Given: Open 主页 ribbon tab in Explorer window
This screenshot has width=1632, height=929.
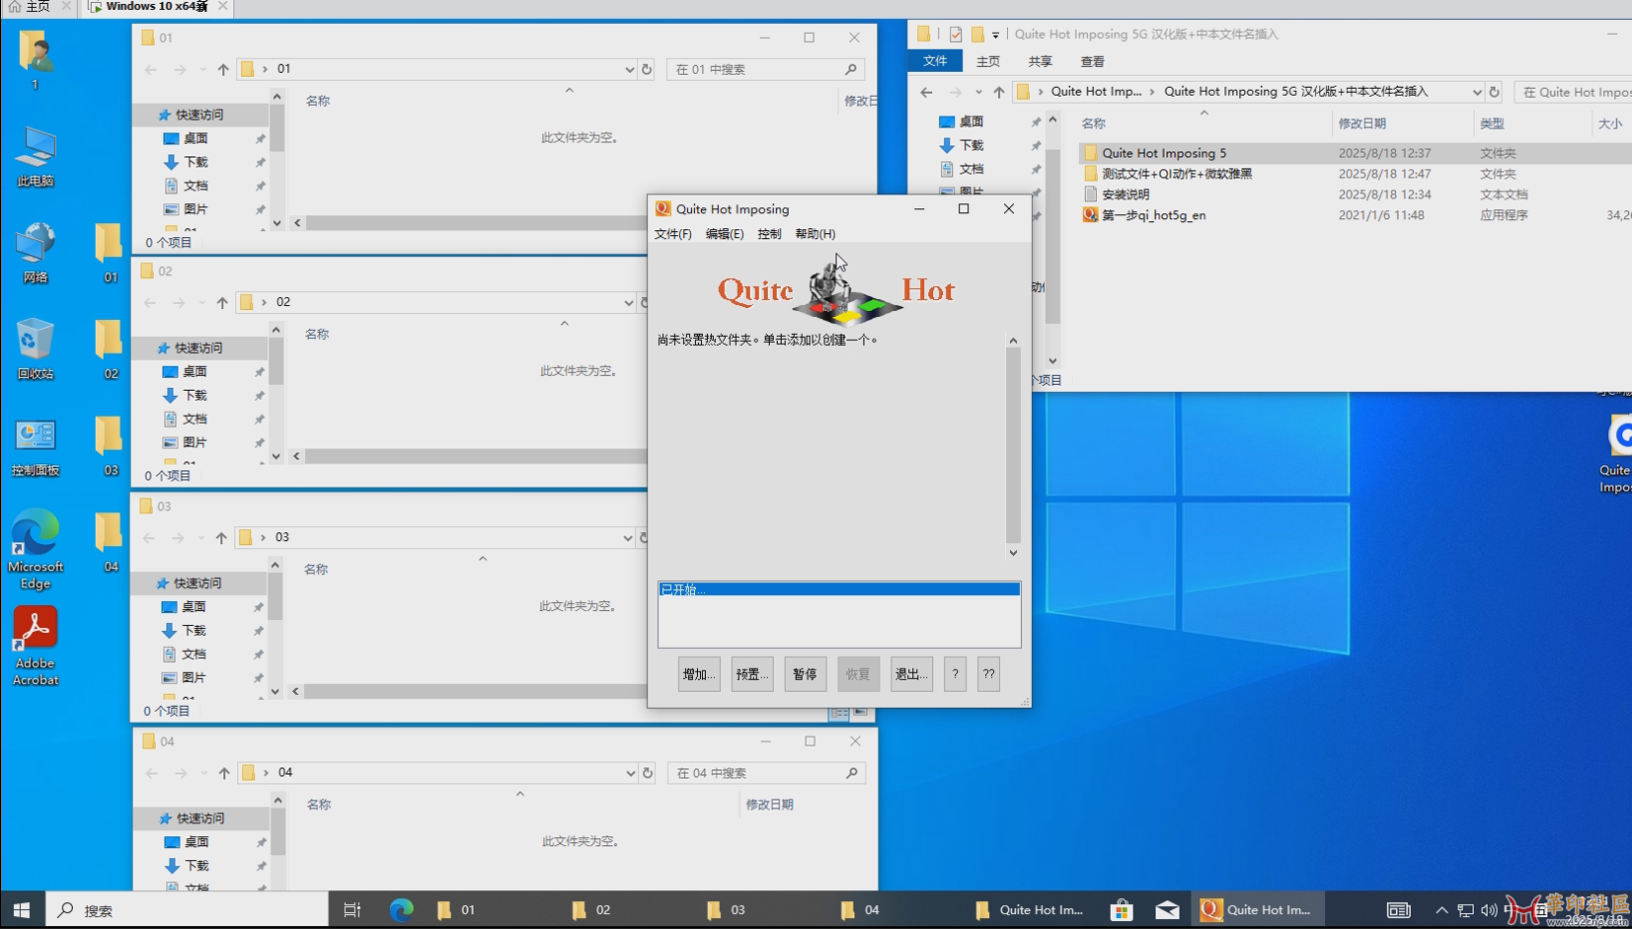Looking at the screenshot, I should click(x=988, y=61).
